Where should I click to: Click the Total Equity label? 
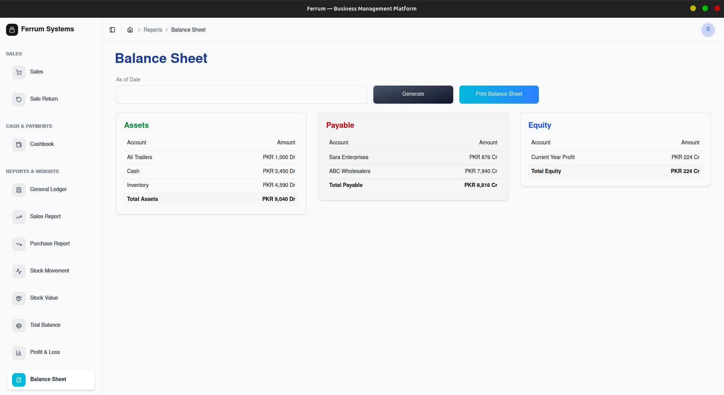pos(546,171)
